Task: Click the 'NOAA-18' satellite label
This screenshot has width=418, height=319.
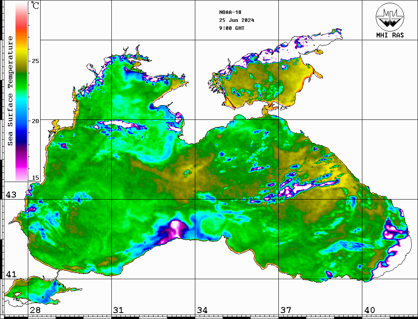Action: (x=230, y=12)
